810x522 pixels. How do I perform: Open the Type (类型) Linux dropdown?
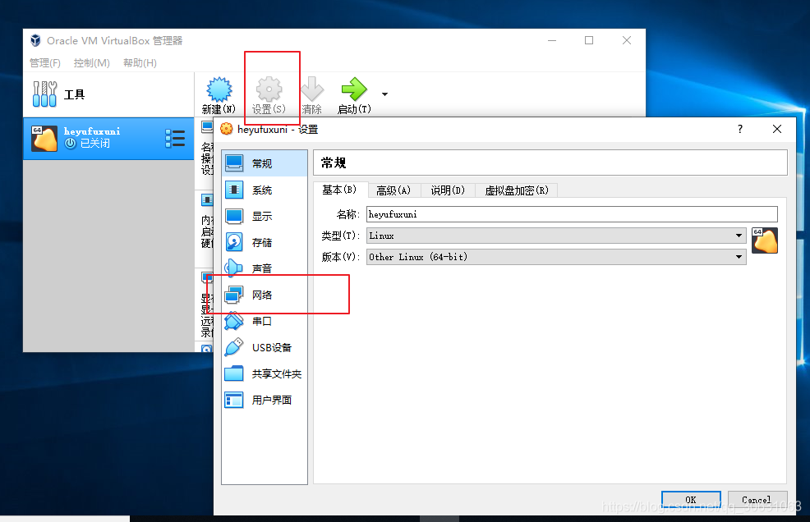coord(556,236)
